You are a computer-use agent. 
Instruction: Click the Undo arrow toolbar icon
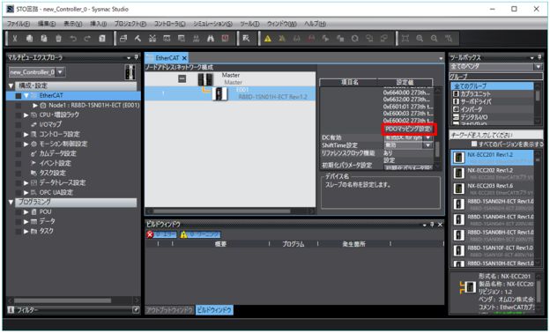73,39
